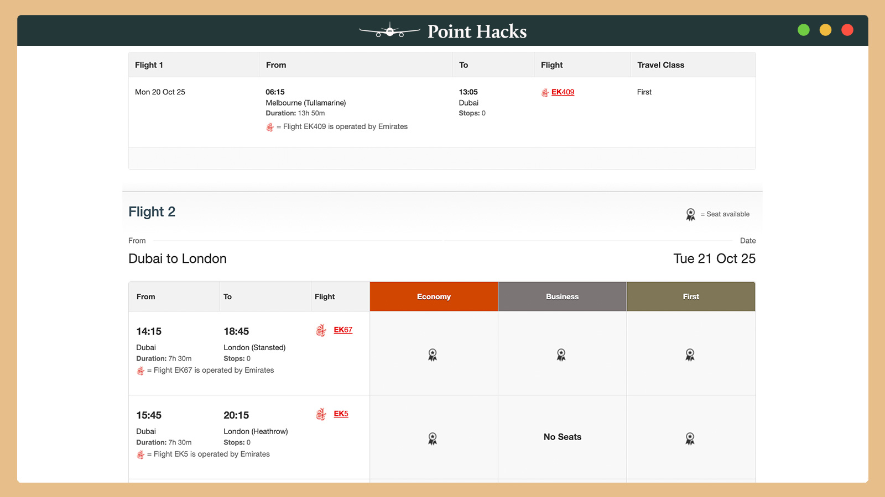The width and height of the screenshot is (885, 497).
Task: Click the Business column header
Action: [562, 297]
